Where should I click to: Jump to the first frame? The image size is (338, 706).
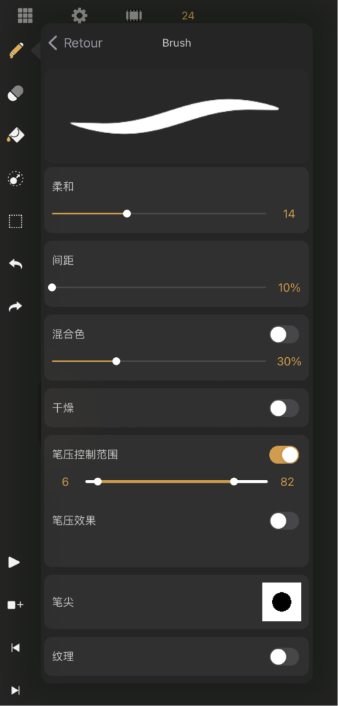tap(15, 647)
